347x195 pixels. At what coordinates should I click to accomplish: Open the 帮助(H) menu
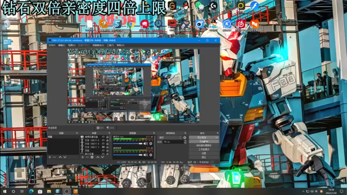[x=121, y=45]
